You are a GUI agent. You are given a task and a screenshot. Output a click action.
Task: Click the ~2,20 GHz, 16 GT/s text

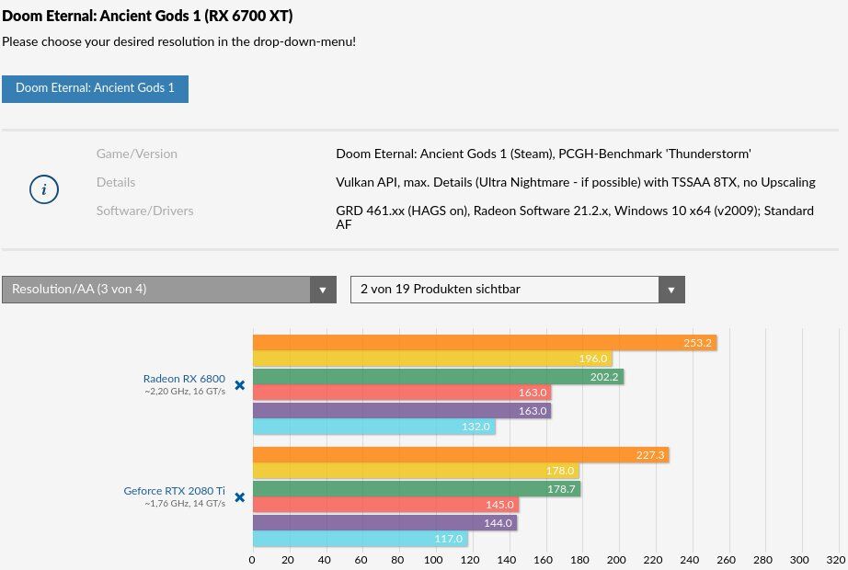point(185,391)
